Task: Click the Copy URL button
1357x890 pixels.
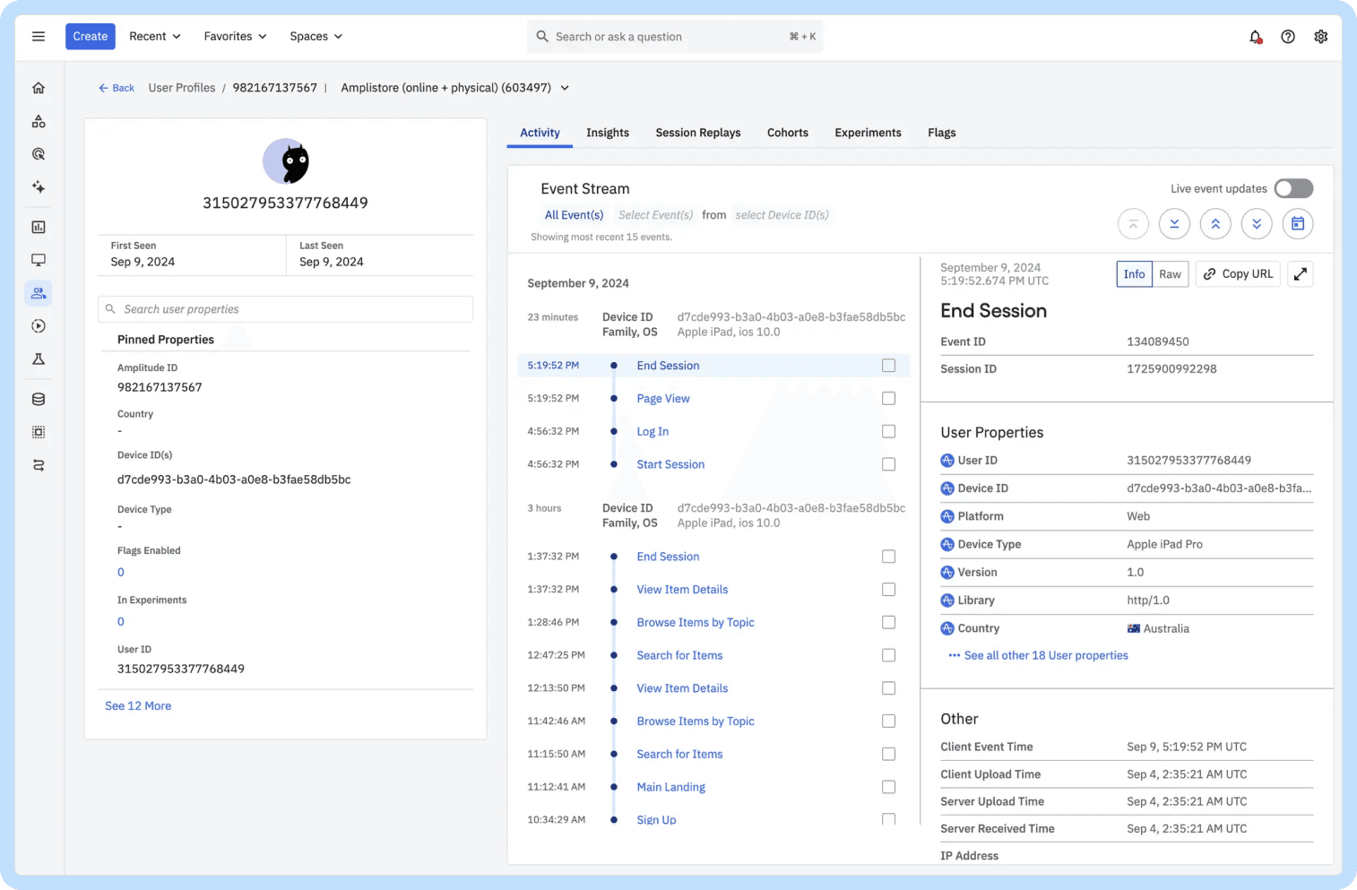Action: [1238, 273]
